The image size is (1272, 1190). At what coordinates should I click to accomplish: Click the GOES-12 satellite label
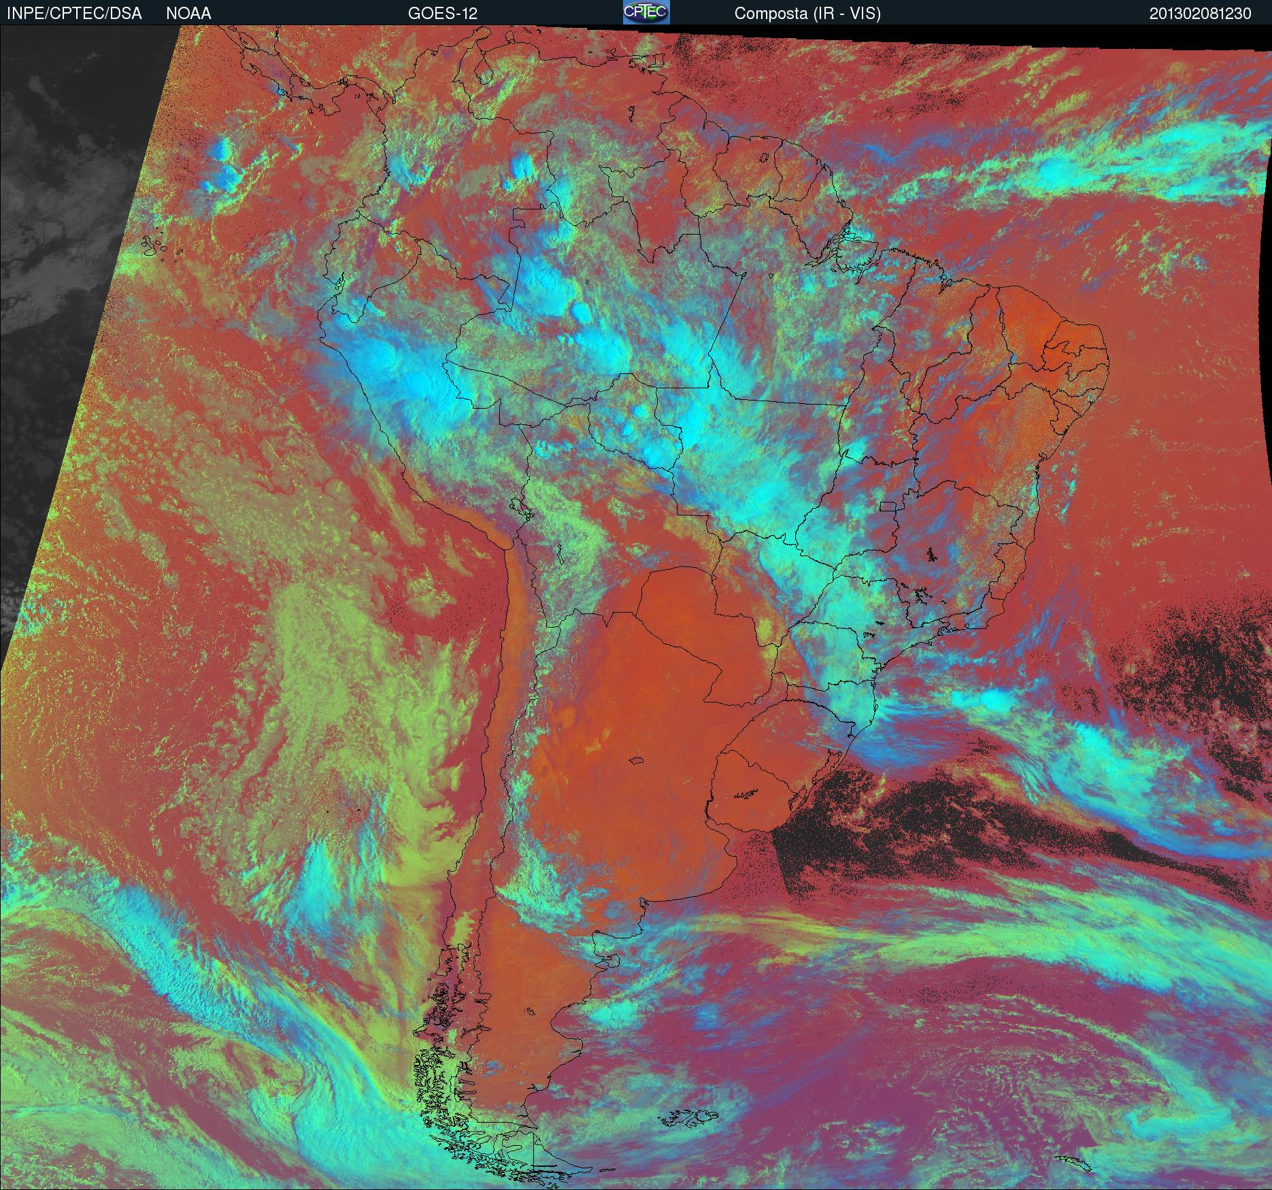tap(443, 14)
